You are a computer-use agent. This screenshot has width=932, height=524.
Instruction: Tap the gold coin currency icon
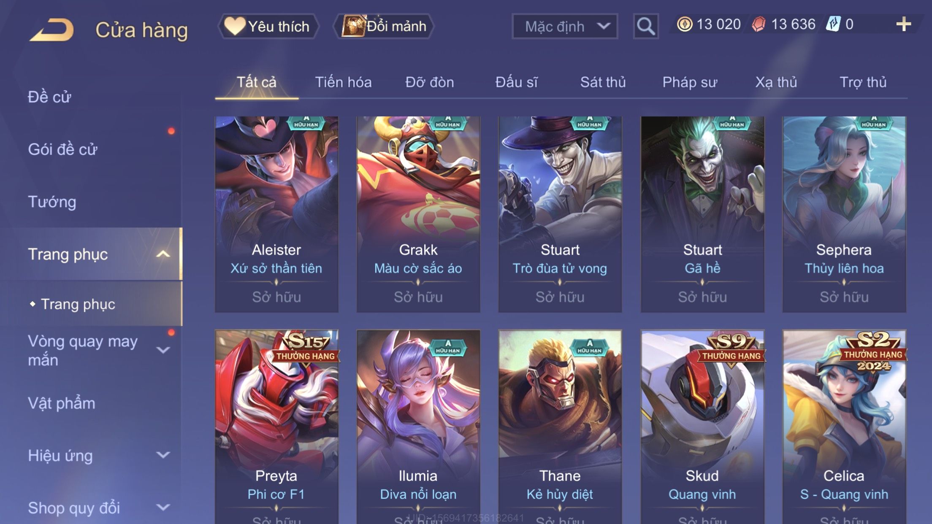[684, 24]
